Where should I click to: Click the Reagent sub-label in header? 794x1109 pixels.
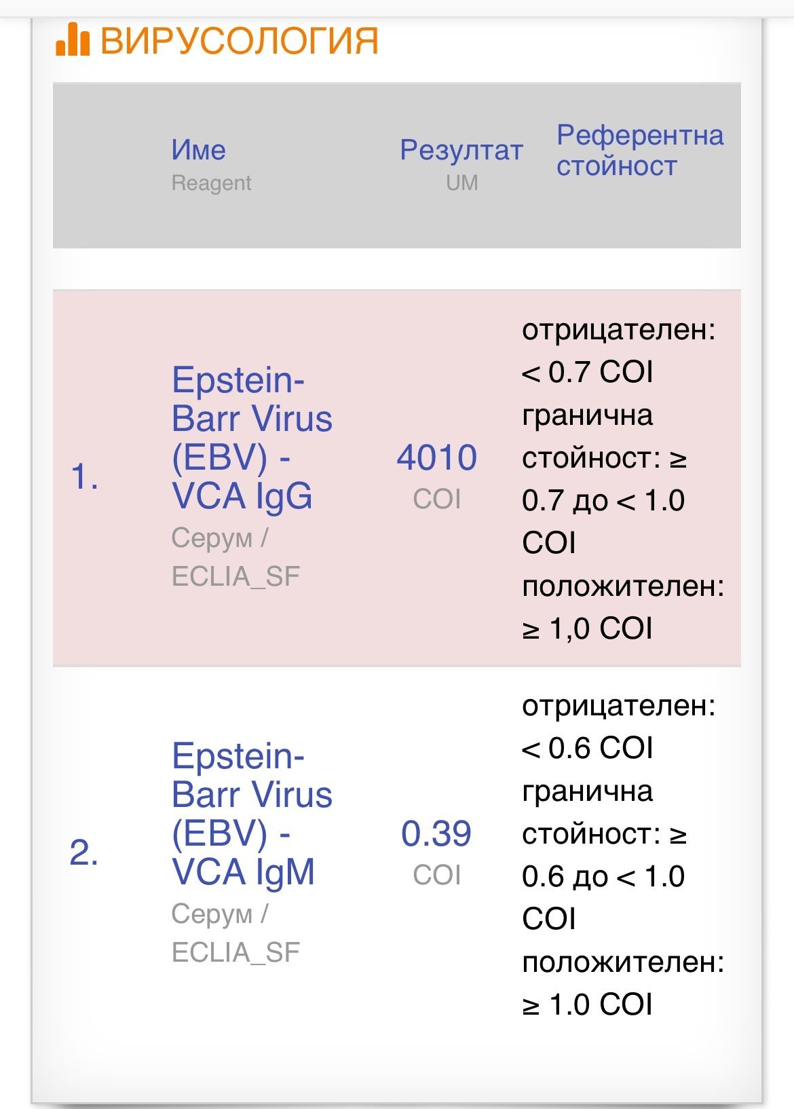tap(211, 183)
